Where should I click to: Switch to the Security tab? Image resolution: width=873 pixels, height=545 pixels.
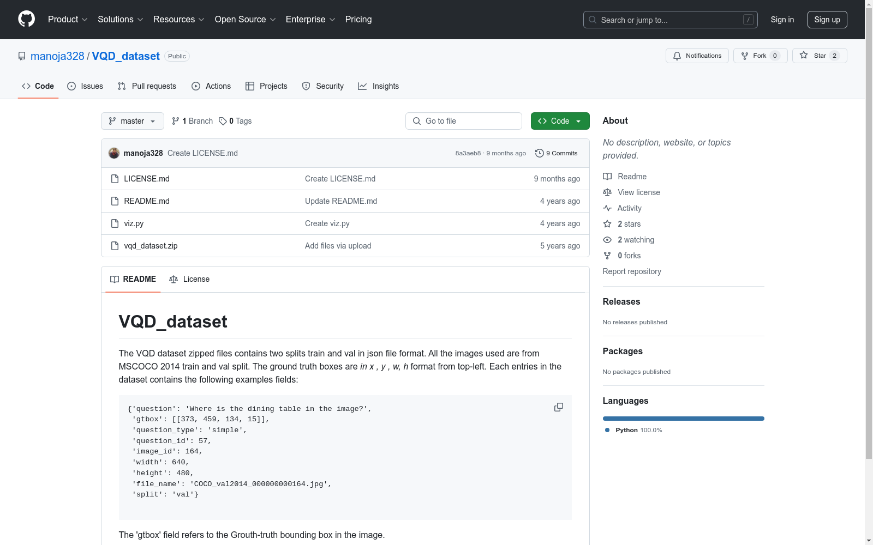click(323, 86)
